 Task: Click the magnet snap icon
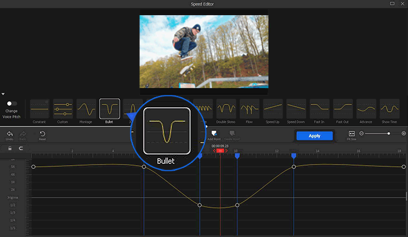click(21, 148)
